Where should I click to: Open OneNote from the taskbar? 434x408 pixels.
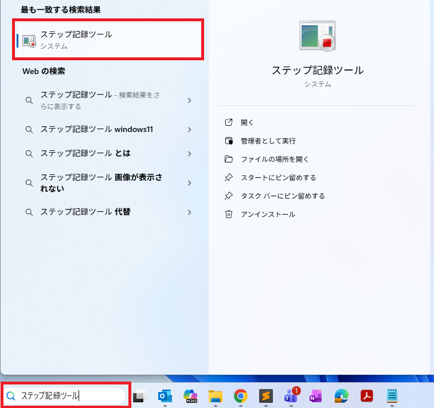316,396
